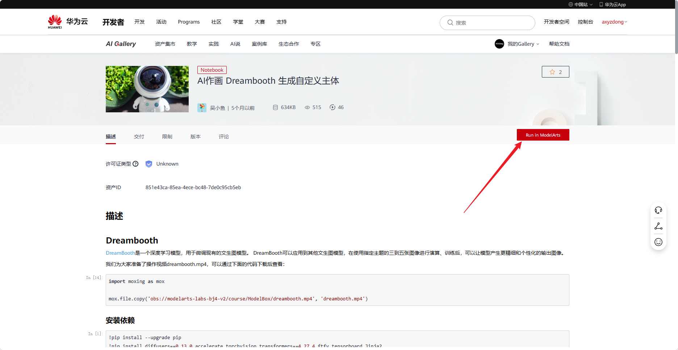
Task: Open 生态合作 in AI Gallery nav
Action: tap(289, 44)
